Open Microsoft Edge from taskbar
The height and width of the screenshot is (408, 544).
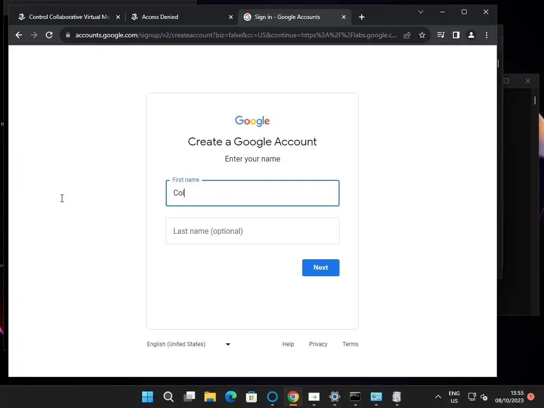tap(231, 397)
